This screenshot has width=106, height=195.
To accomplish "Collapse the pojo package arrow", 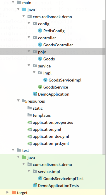I will coord(29,51).
